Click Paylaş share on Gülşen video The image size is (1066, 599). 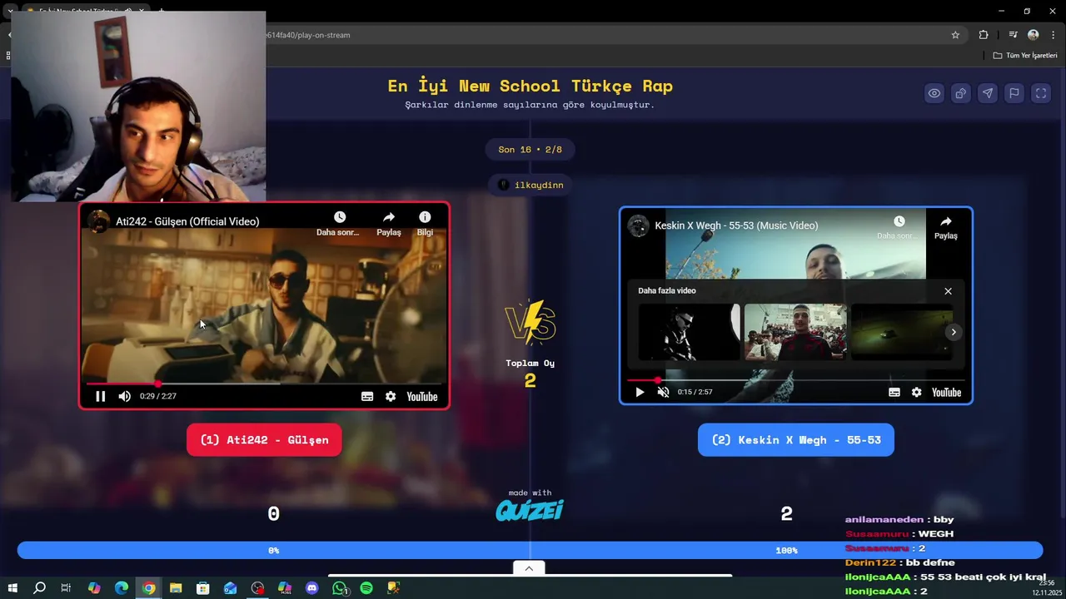pyautogui.click(x=389, y=224)
